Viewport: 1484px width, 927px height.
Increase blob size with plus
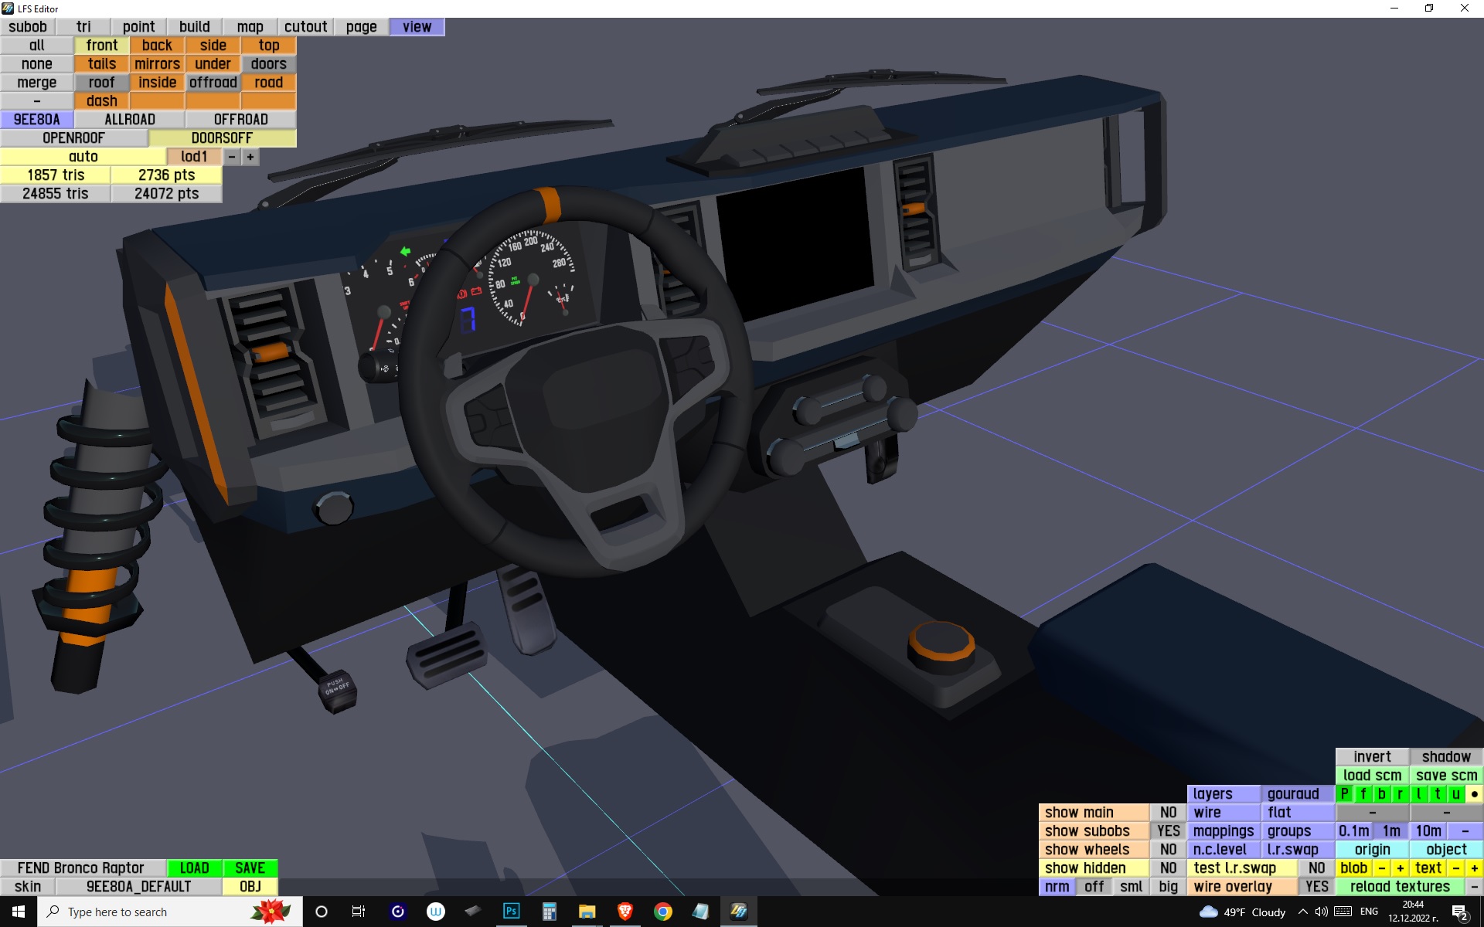coord(1400,868)
